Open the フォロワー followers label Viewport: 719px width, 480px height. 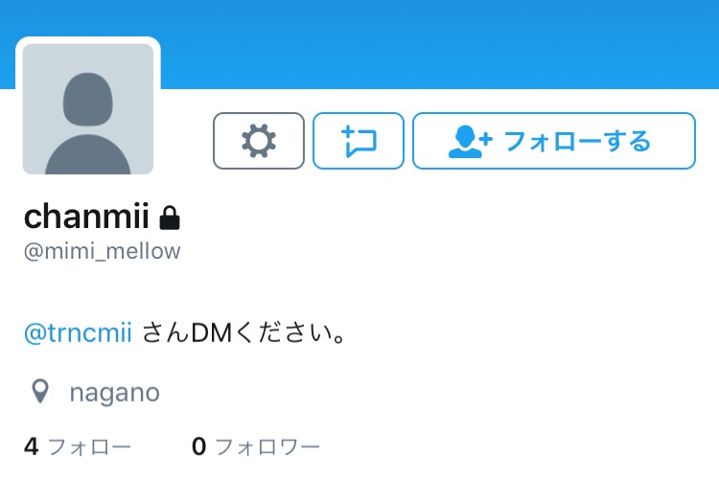(x=267, y=447)
